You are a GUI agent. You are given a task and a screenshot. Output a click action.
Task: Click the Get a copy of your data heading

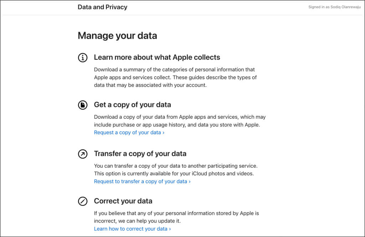tap(133, 105)
